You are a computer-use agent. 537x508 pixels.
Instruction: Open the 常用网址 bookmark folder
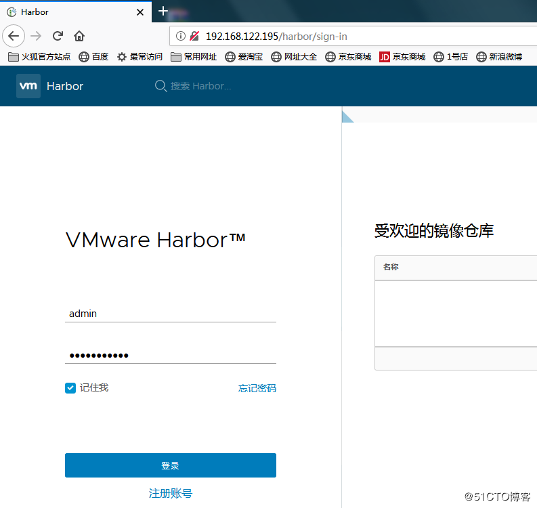click(194, 56)
